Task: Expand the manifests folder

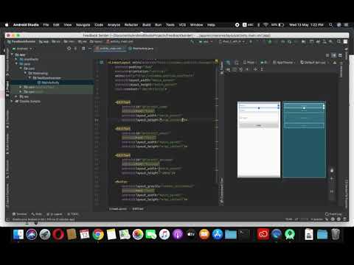Action: [x=16, y=59]
